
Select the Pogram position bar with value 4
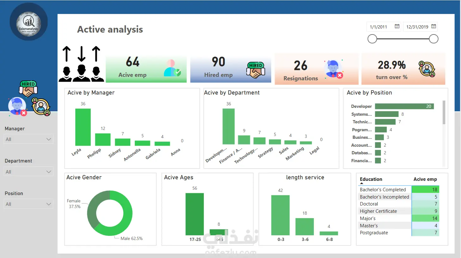381,130
